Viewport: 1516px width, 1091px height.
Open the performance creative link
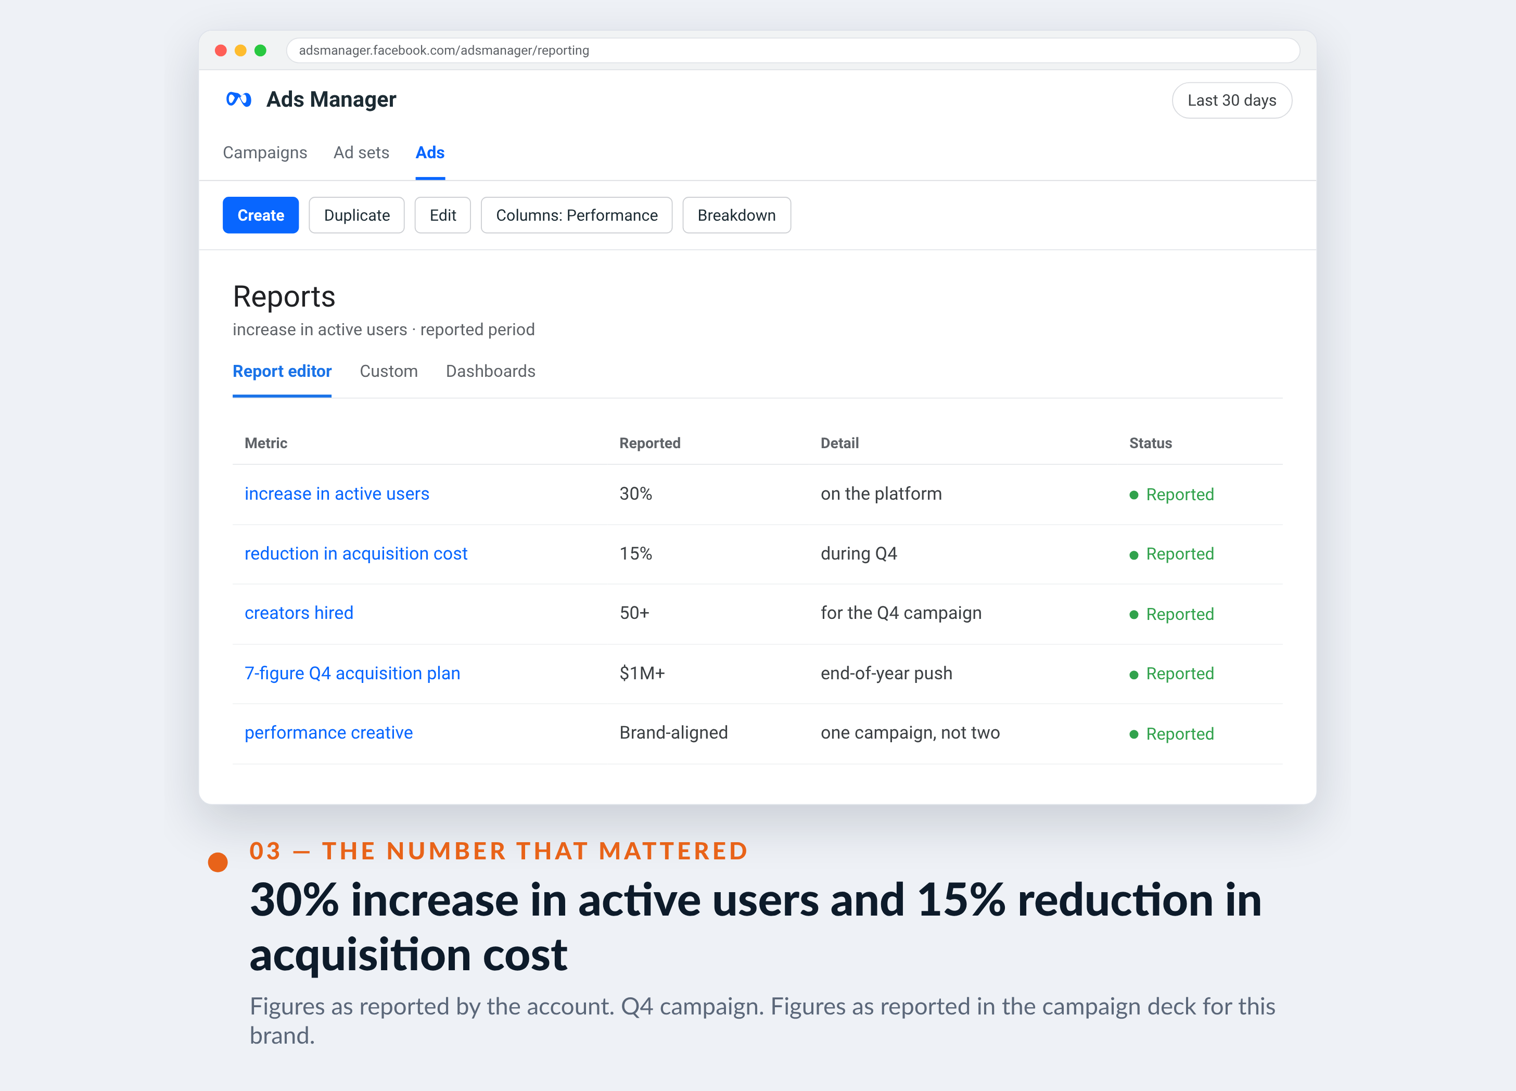click(329, 733)
